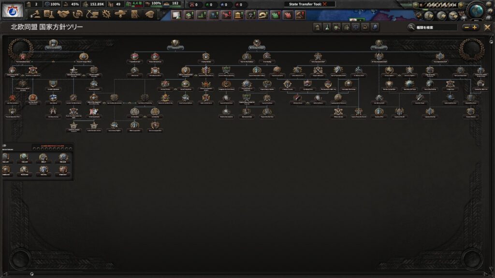Click the date 1936 display
The width and height of the screenshot is (495, 278).
click(441, 5)
